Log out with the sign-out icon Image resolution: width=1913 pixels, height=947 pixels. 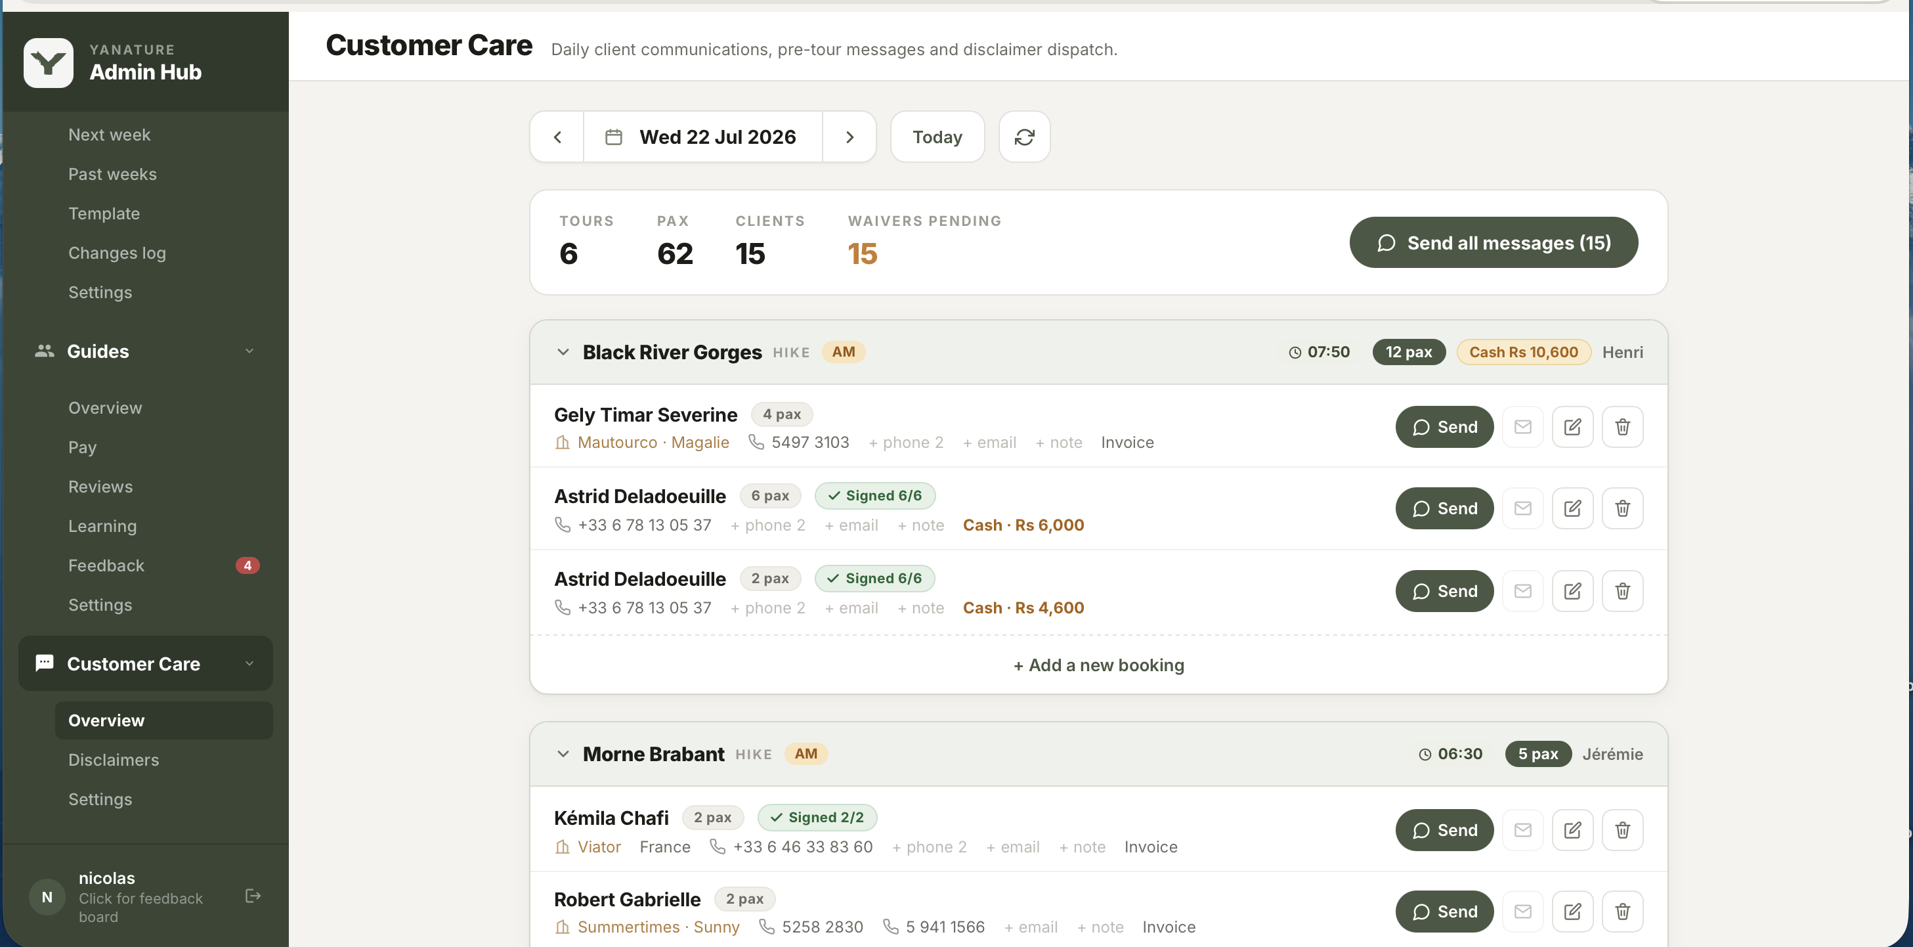pos(253,896)
